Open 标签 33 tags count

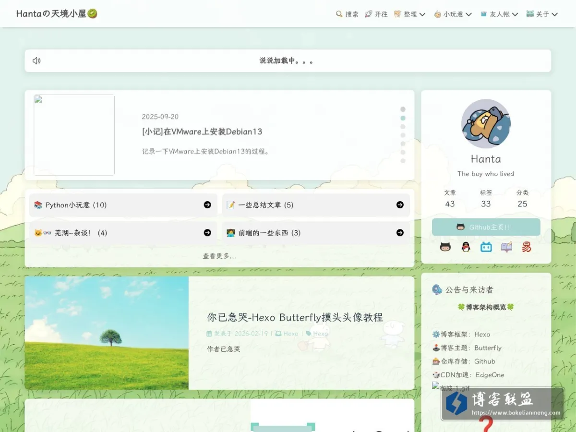[x=486, y=198]
